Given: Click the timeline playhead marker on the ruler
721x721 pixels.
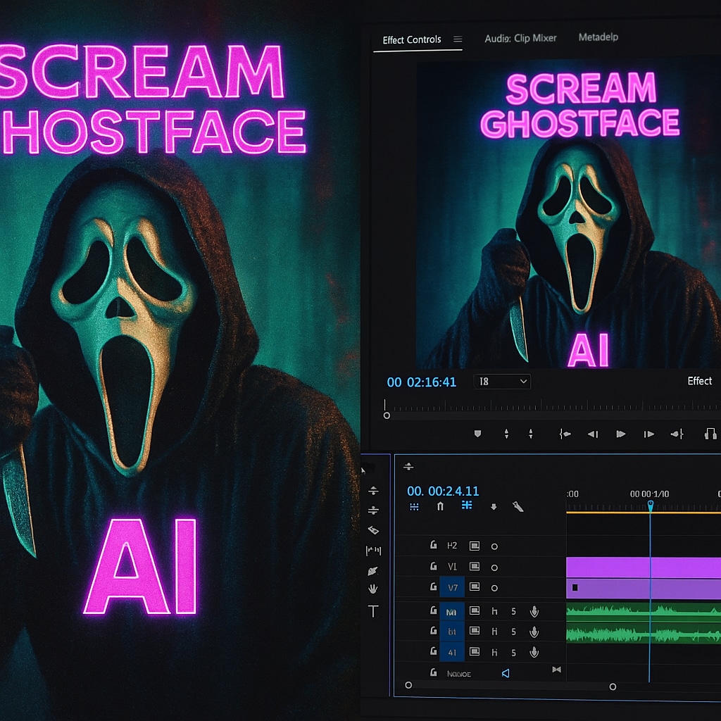Looking at the screenshot, I should pos(650,506).
